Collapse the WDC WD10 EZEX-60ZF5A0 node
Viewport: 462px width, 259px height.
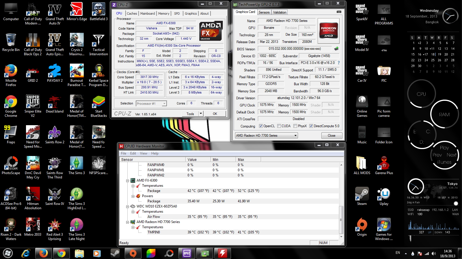pyautogui.click(x=127, y=207)
